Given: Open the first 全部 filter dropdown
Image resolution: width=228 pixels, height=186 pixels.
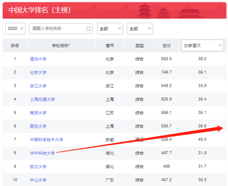Looking at the screenshot, I should [x=110, y=28].
